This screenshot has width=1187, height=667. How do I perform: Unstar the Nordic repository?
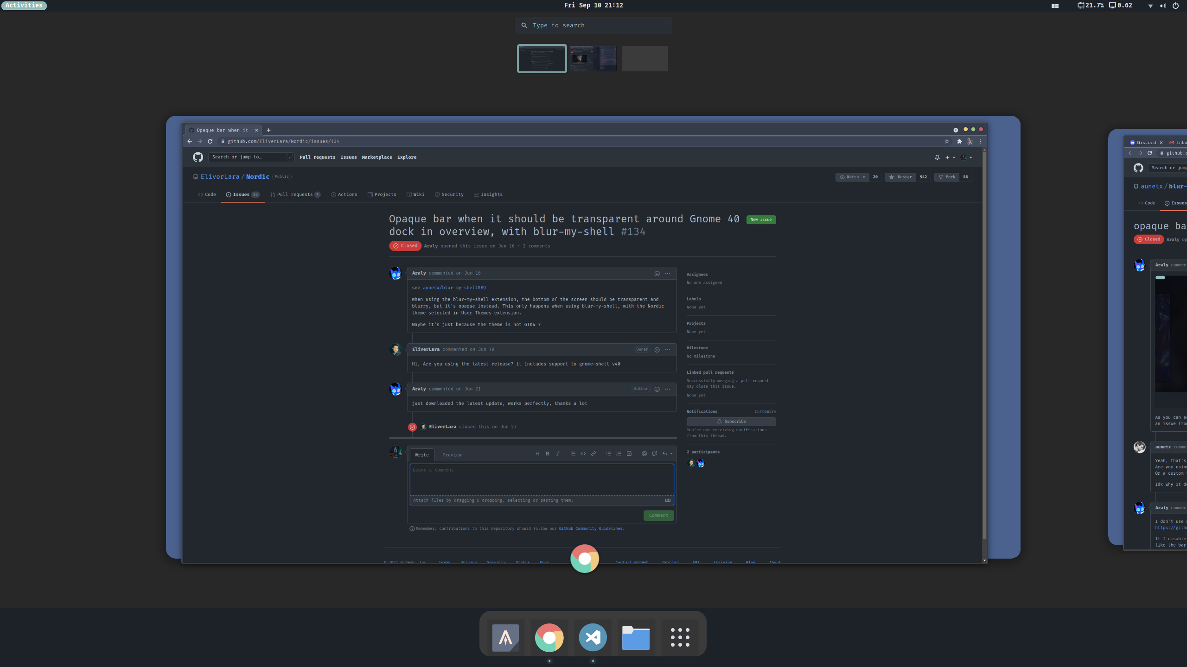coord(900,177)
